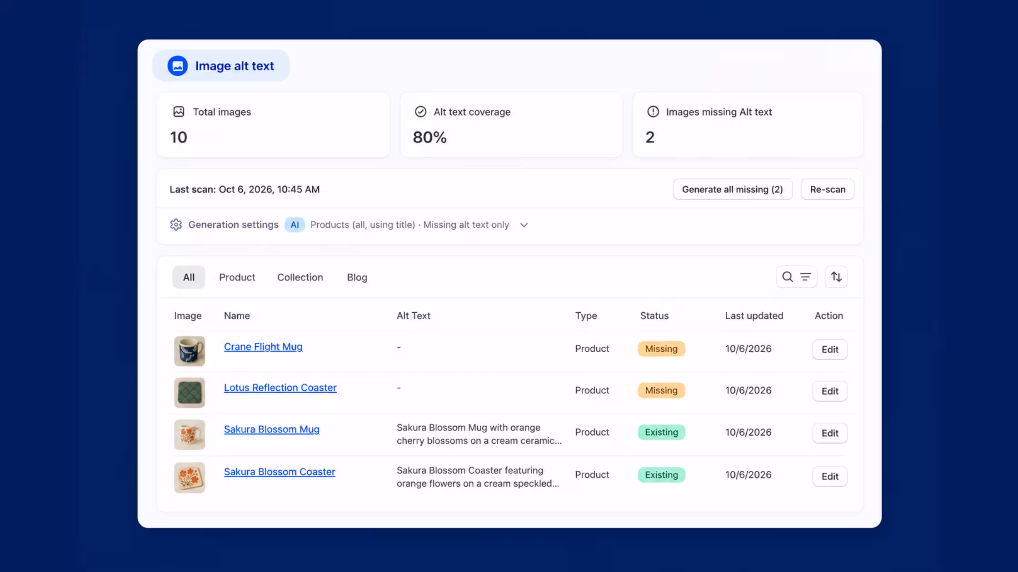Click the Images missing Alt text warning icon
The height and width of the screenshot is (572, 1018).
tap(653, 112)
